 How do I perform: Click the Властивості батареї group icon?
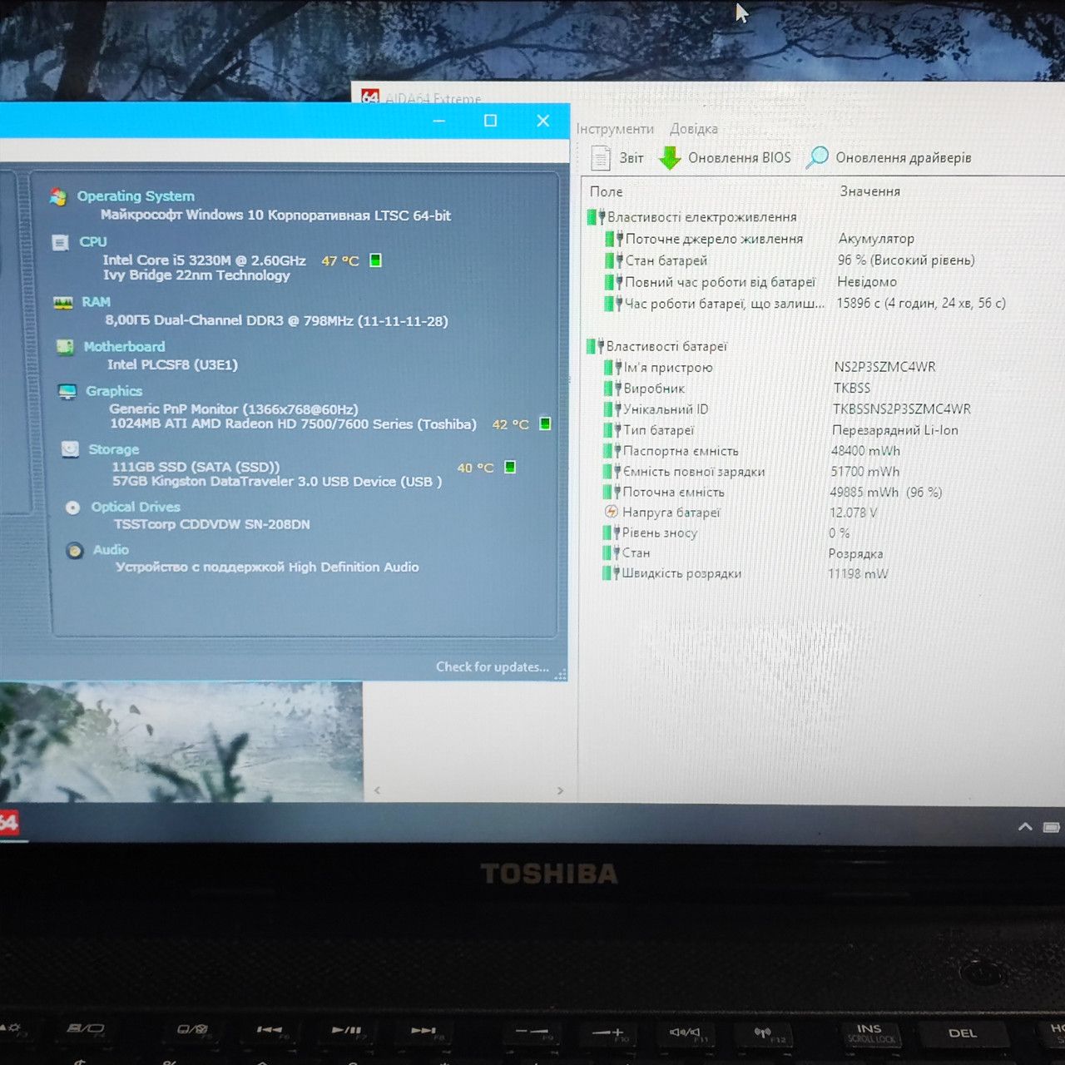click(595, 346)
